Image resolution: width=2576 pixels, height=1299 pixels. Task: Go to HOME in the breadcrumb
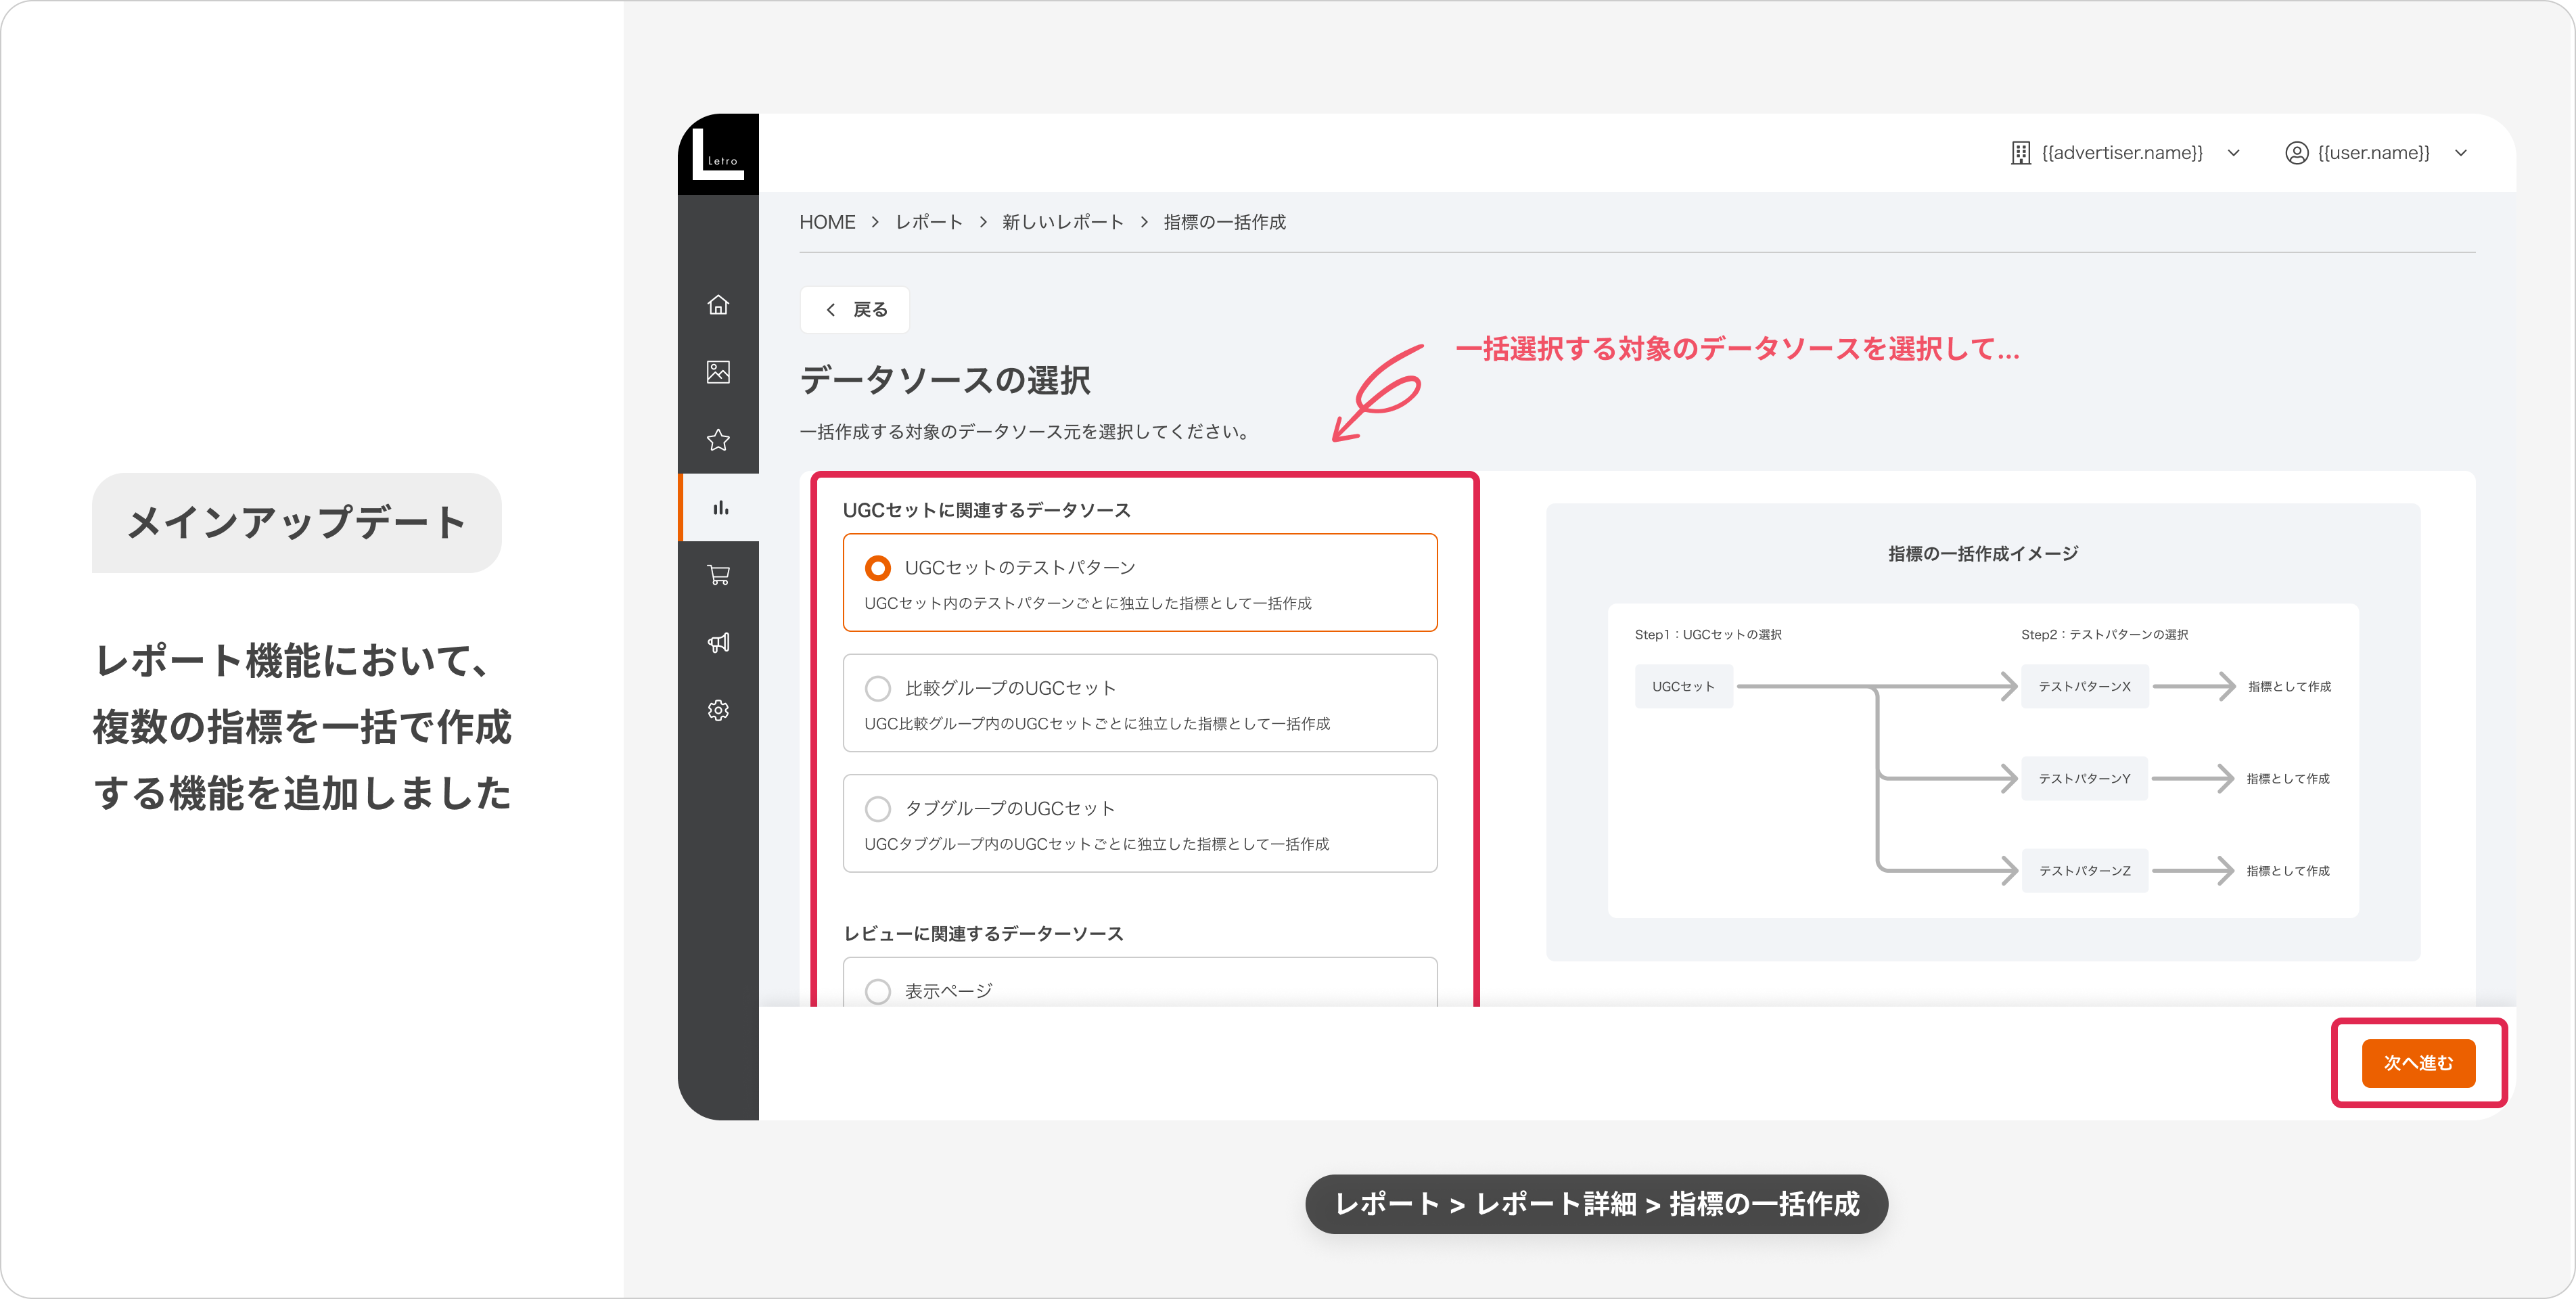[x=827, y=222]
